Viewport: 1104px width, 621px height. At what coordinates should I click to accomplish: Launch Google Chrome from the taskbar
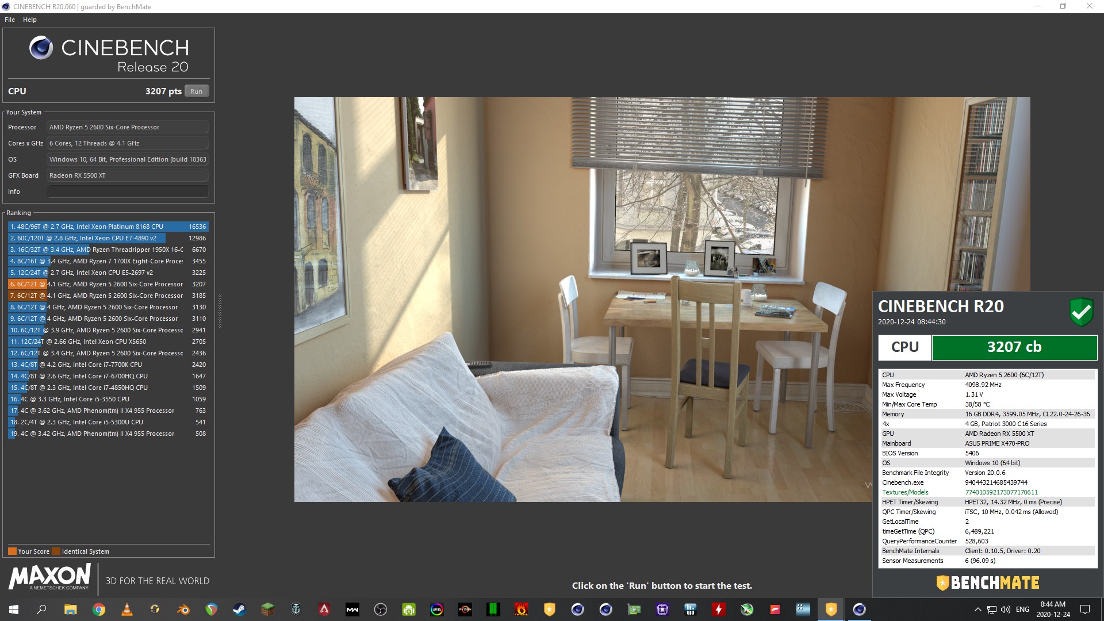point(99,609)
